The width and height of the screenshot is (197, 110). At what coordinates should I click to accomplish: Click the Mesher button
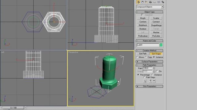pyautogui.click(x=156, y=32)
